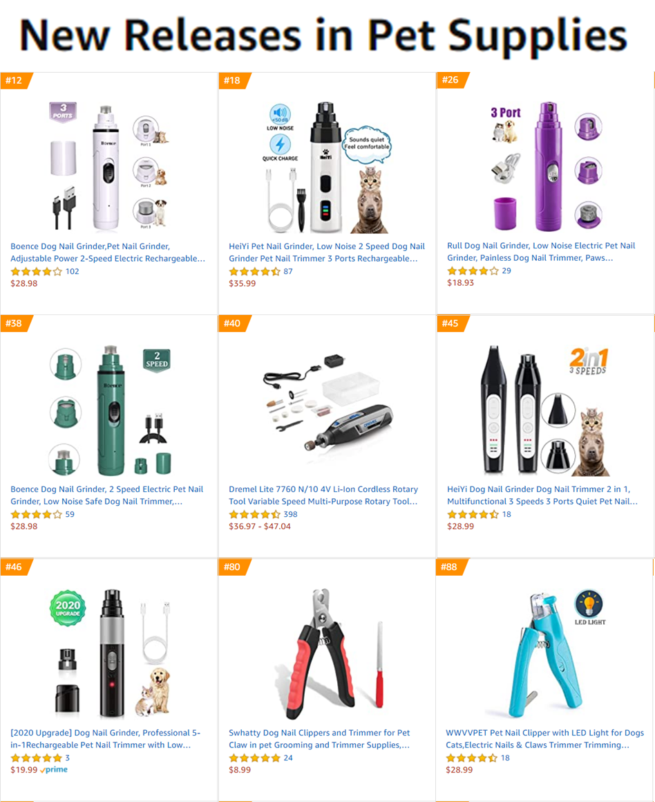This screenshot has height=802, width=655.
Task: View the 398 reviews for Dremel tool
Action: 290,515
